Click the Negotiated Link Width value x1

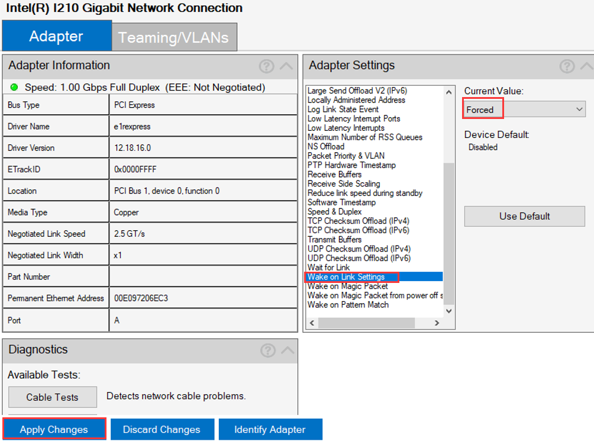(x=118, y=255)
